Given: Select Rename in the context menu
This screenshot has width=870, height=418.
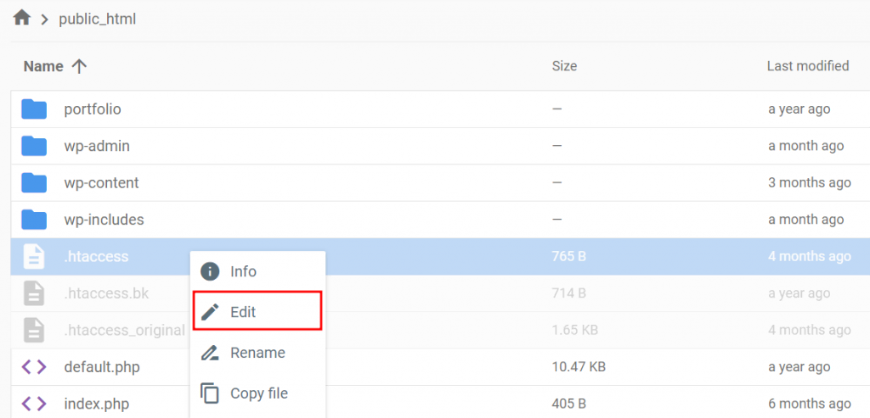Looking at the screenshot, I should (258, 353).
